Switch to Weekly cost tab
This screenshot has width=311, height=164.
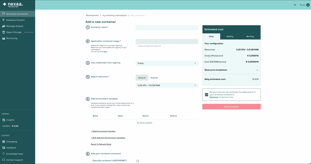click(x=230, y=36)
